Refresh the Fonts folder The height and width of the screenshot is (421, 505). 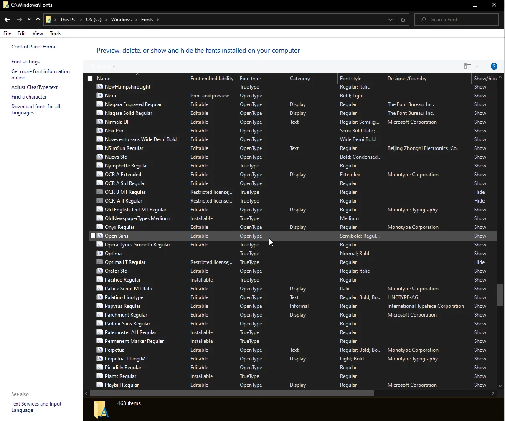403,20
